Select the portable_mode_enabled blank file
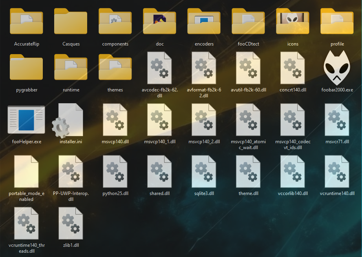The image size is (362, 257). pyautogui.click(x=26, y=171)
